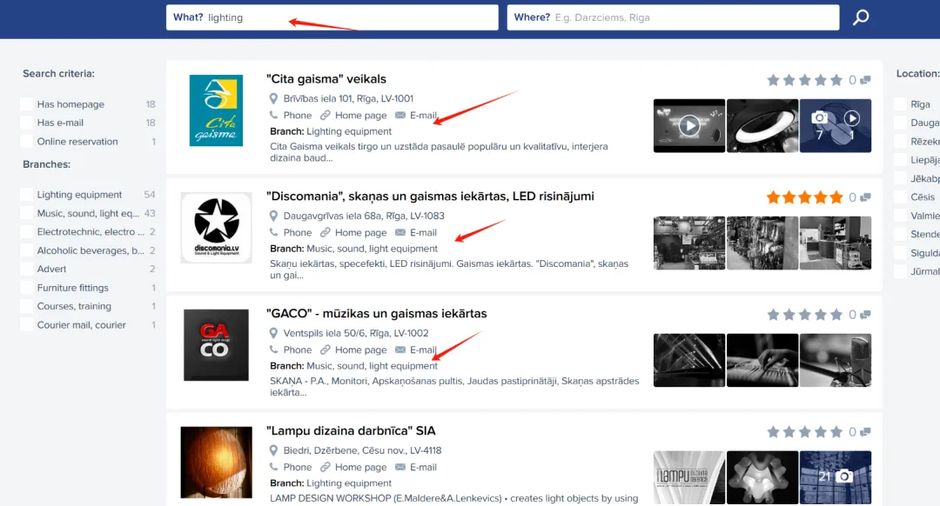Image resolution: width=940 pixels, height=506 pixels.
Task: Tick the Has homepage checkbox
Action: click(26, 104)
